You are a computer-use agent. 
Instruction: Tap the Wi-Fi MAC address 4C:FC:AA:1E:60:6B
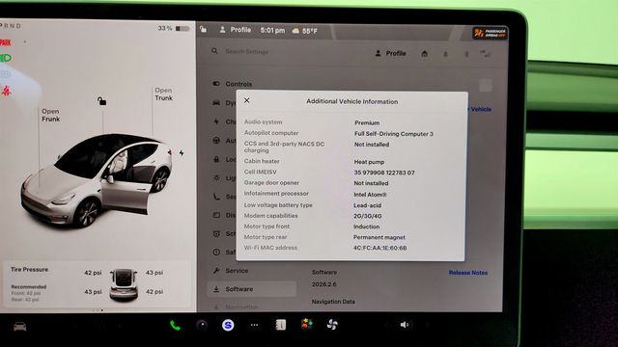click(x=379, y=248)
